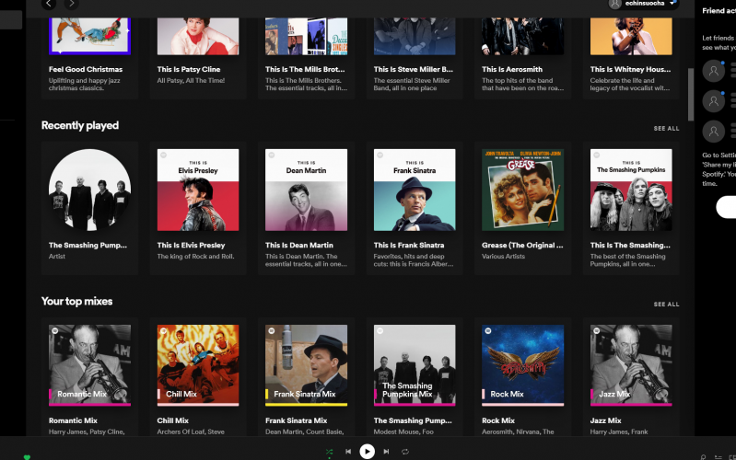Click the 'Your top mixes' section heading

tap(77, 302)
